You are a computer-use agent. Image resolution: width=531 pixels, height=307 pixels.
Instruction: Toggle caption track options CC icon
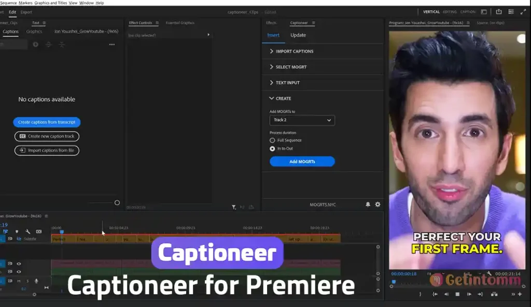39,231
